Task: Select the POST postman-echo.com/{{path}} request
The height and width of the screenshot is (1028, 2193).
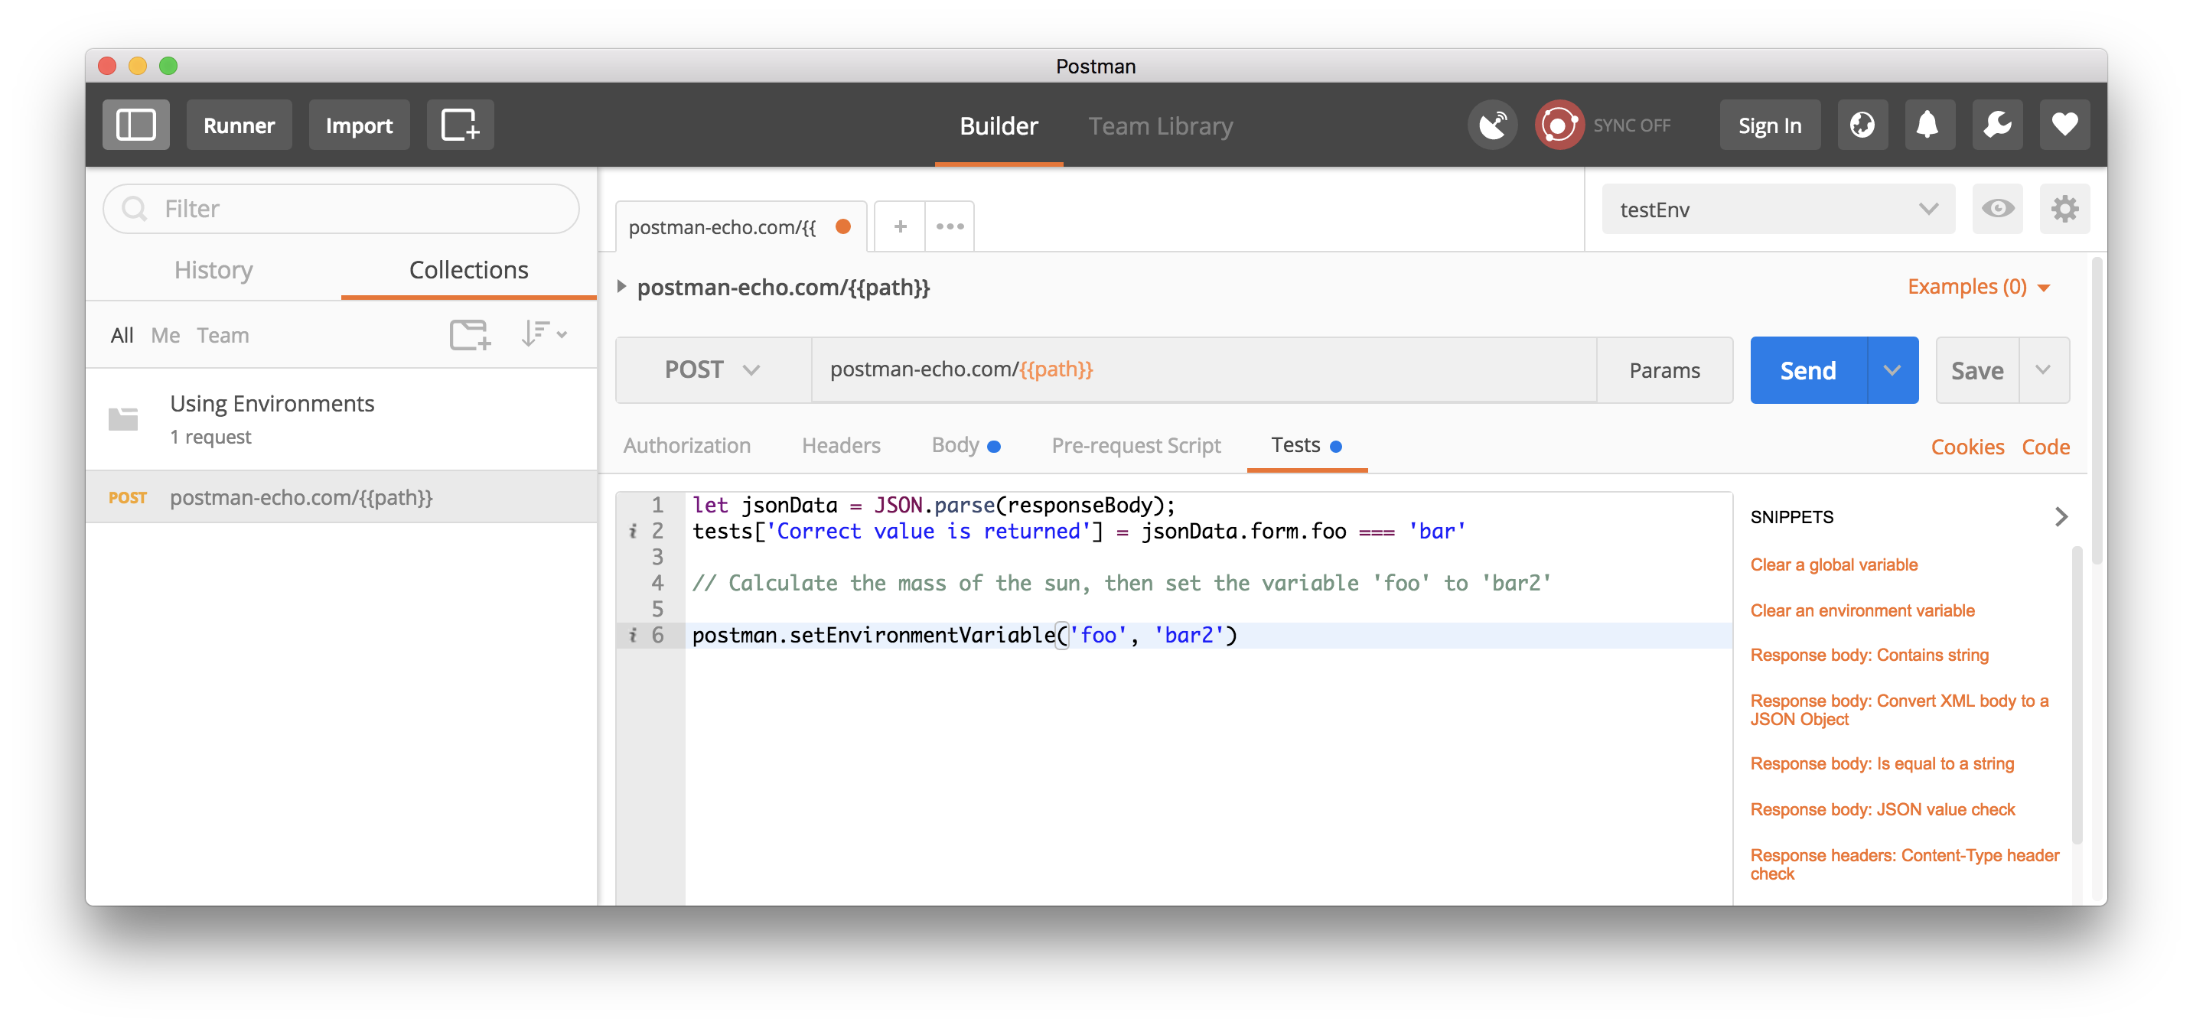Action: click(341, 497)
